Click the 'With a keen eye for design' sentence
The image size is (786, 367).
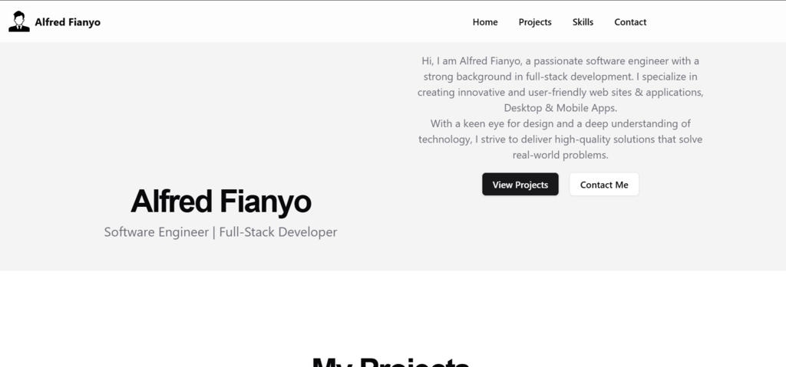click(560, 123)
